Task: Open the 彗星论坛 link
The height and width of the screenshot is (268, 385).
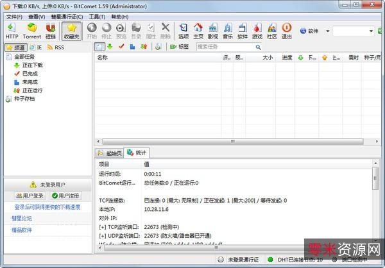Action: pos(22,219)
